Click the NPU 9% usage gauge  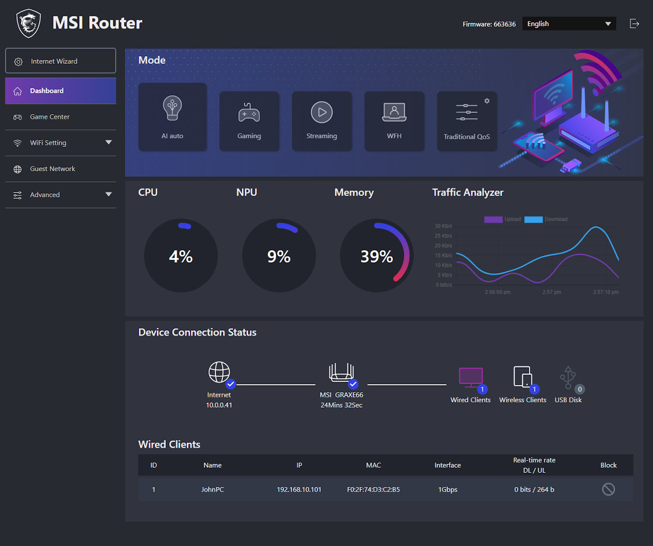(x=279, y=255)
